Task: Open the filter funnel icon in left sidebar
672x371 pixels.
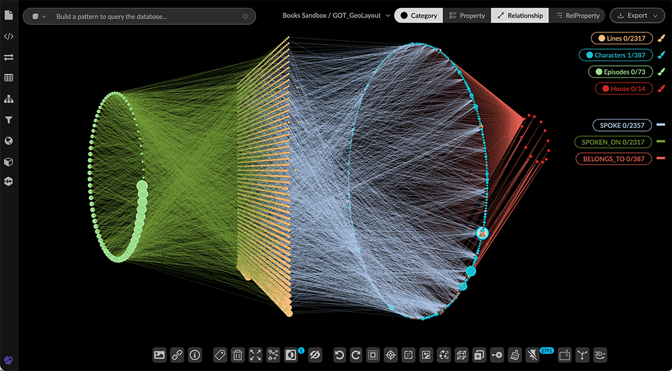Action: (9, 120)
